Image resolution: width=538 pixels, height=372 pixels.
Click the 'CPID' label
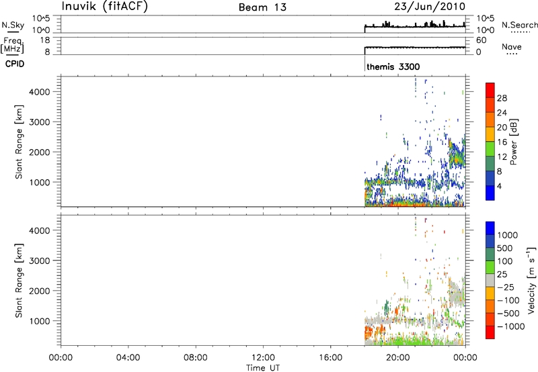pos(15,64)
